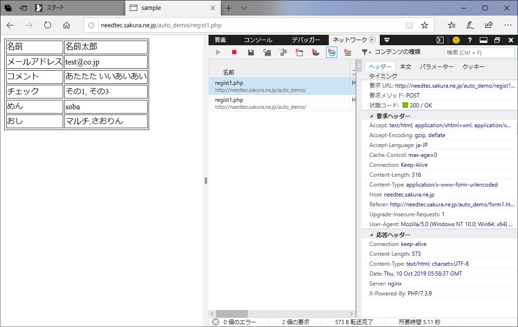
Task: Click the Referer header URL
Action: [452, 204]
